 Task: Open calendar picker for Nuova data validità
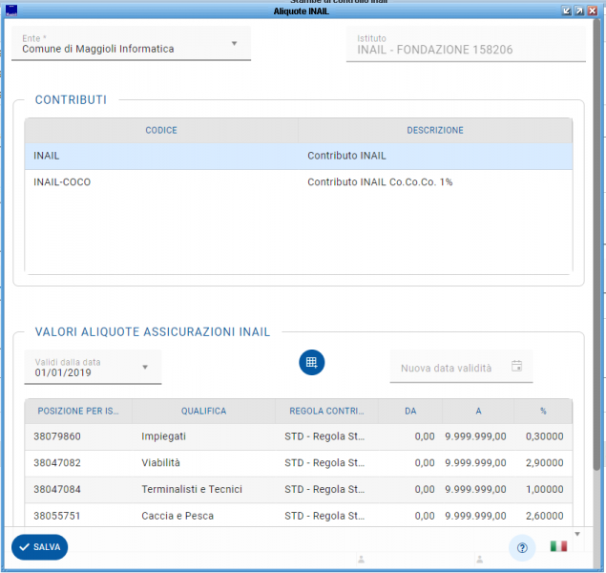pyautogui.click(x=516, y=367)
